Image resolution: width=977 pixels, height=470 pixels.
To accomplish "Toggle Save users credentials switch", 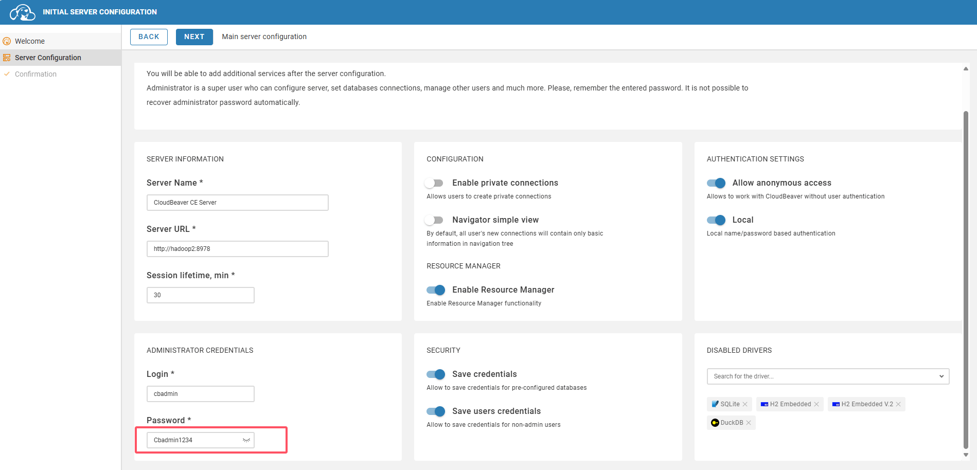I will pos(436,411).
